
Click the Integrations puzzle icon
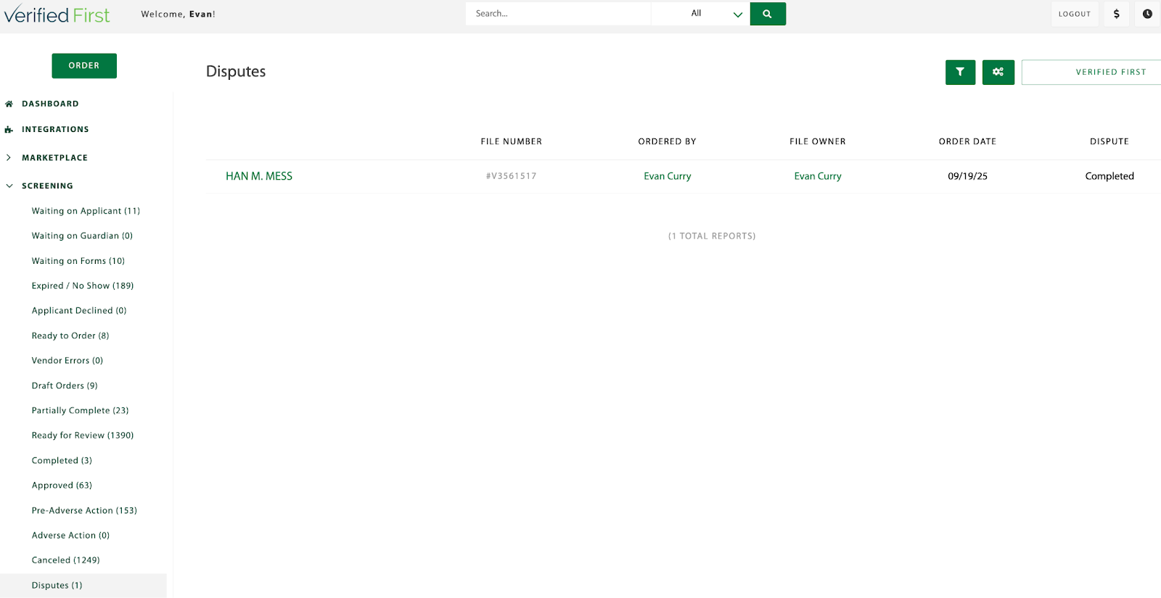[9, 130]
